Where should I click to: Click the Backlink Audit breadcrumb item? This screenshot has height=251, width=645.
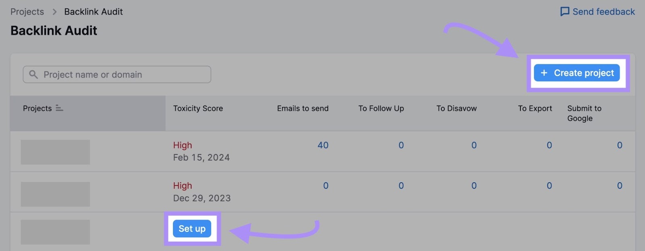click(94, 12)
